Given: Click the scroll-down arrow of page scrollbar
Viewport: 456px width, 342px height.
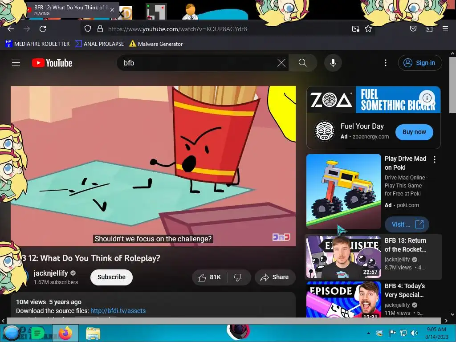Looking at the screenshot, I should pos(452,314).
